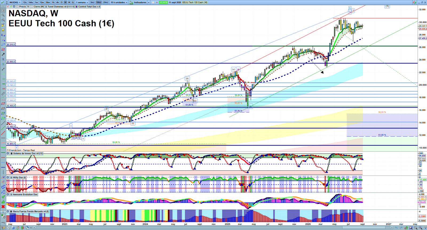
Task: Select the zoom-region tool in sidebar
Action: coord(3,20)
